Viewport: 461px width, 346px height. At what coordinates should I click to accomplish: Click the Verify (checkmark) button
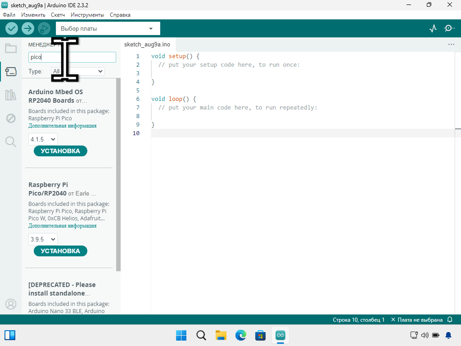click(x=12, y=28)
